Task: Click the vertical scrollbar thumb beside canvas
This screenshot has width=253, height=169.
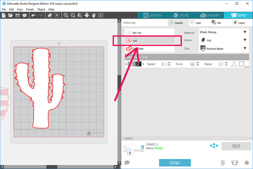Action: click(119, 83)
